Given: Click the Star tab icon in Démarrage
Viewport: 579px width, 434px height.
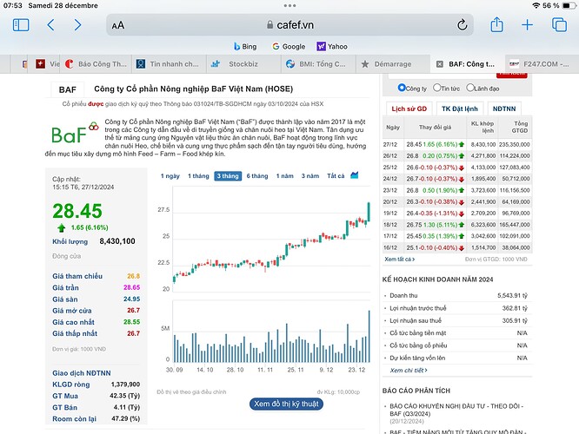Looking at the screenshot, I should pyautogui.click(x=365, y=64).
